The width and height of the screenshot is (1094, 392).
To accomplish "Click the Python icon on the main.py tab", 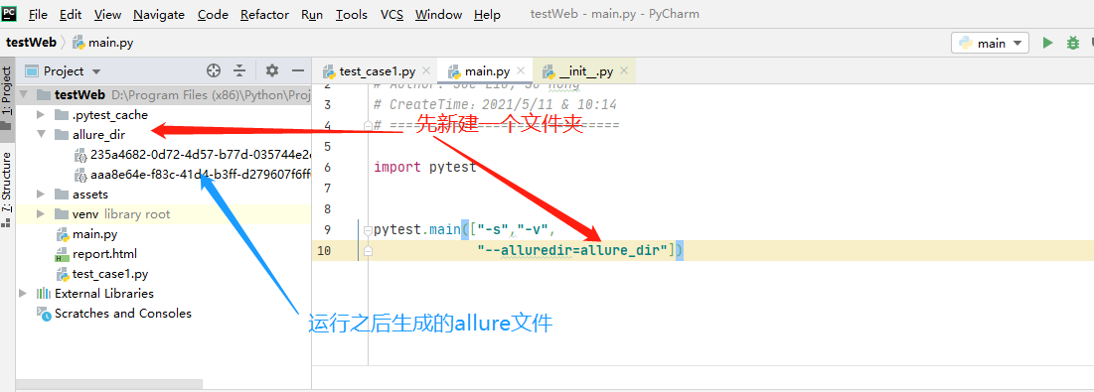I will (x=454, y=71).
